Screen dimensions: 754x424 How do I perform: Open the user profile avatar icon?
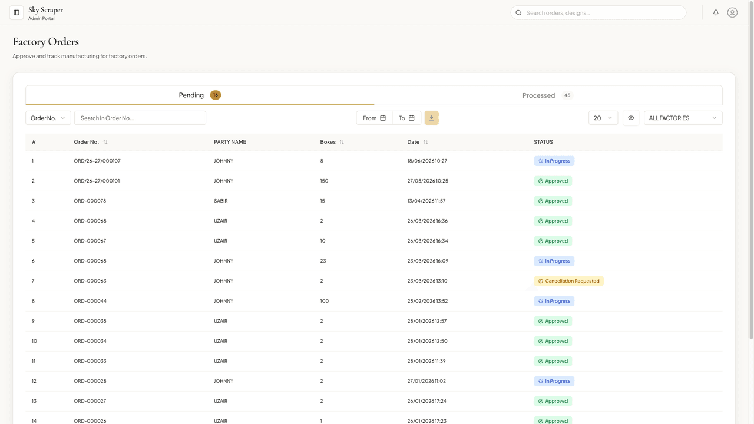(x=732, y=12)
